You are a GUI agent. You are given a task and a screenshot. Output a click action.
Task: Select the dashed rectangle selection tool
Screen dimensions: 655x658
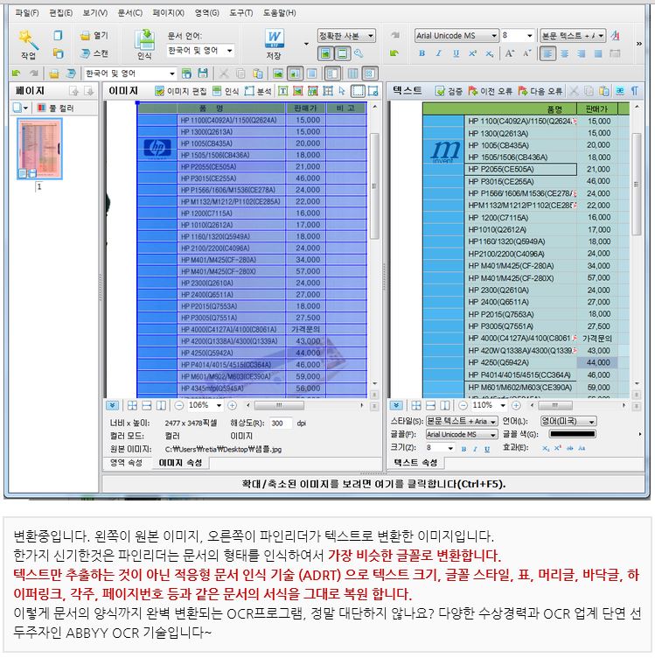(358, 91)
